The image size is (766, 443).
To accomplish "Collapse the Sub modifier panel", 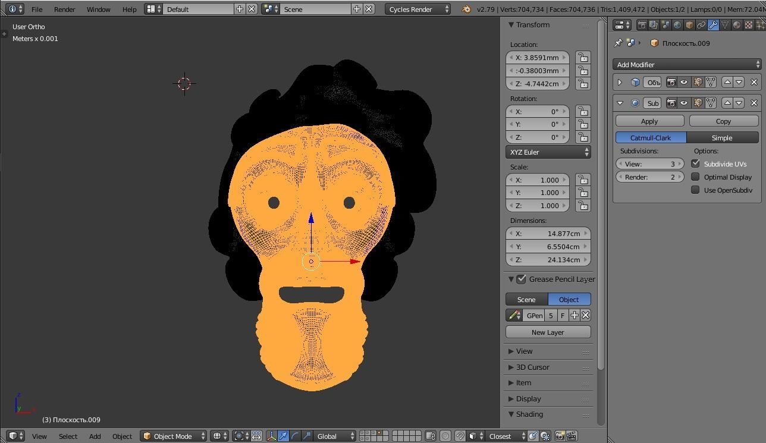I will (620, 103).
